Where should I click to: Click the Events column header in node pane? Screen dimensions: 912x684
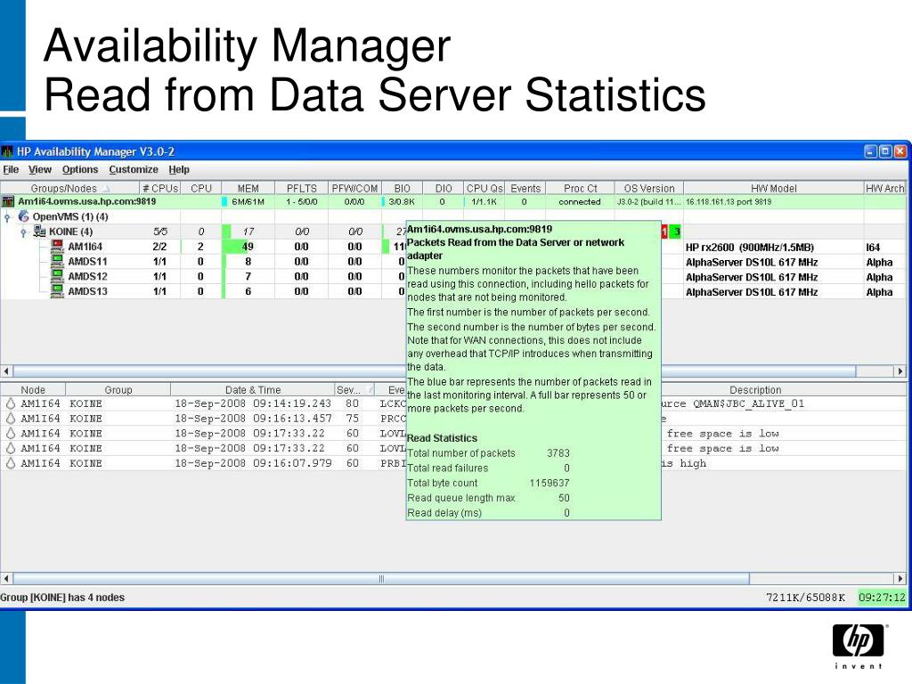525,189
